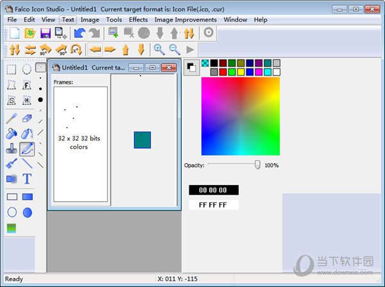Image resolution: width=385 pixels, height=287 pixels.
Task: Click the Opacity slider handle
Action: coord(257,165)
